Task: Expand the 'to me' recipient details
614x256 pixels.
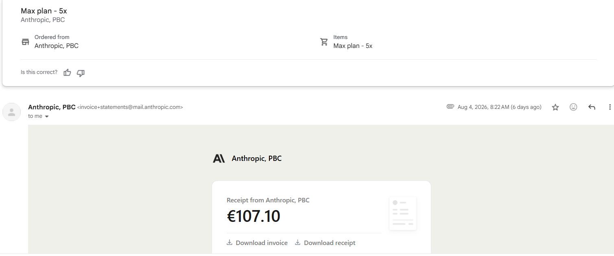Action: pyautogui.click(x=47, y=117)
